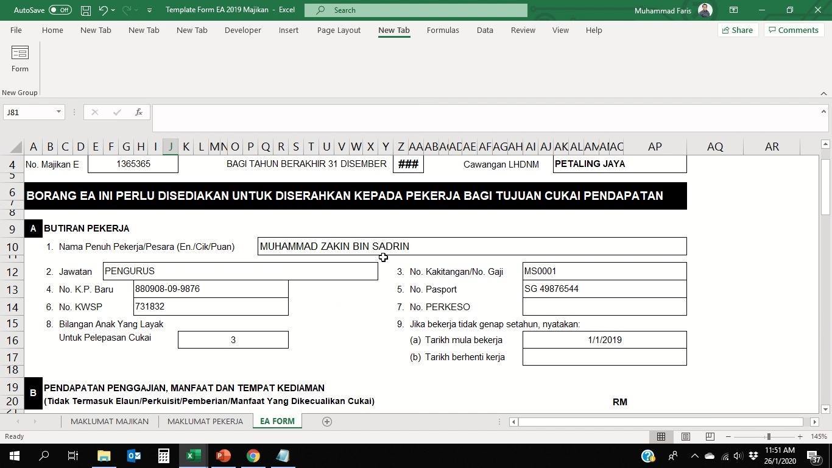This screenshot has height=468, width=832.
Task: Open the Help tab
Action: [594, 30]
